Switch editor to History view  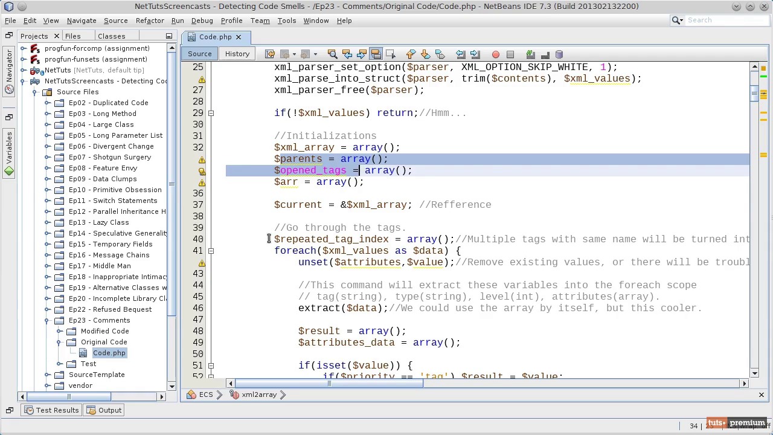[x=237, y=54]
